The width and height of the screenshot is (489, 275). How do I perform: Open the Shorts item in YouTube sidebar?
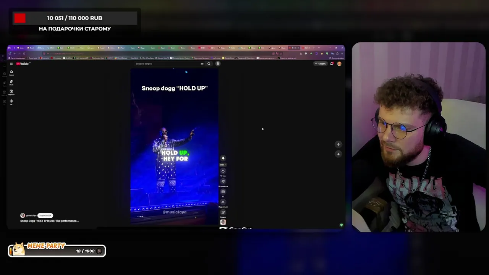[11, 82]
